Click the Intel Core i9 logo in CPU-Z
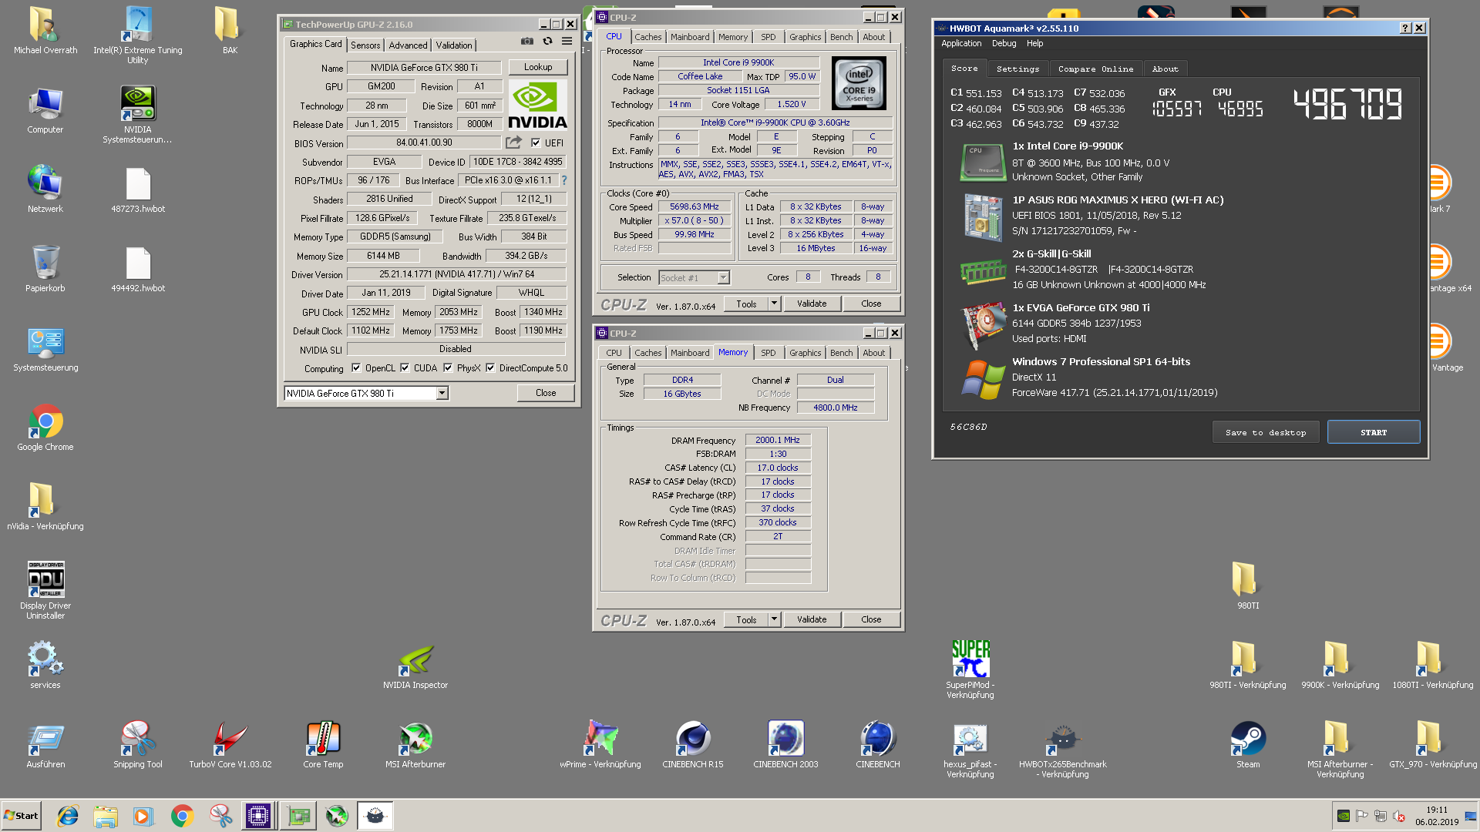The width and height of the screenshot is (1480, 832). click(859, 83)
